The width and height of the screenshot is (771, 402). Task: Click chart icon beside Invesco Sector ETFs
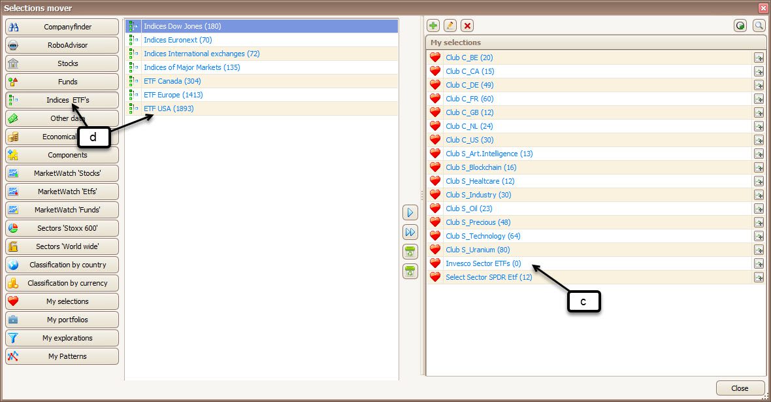coord(759,263)
